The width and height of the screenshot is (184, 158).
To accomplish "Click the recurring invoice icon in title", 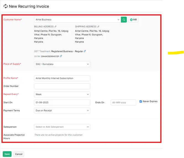I will [6, 6].
